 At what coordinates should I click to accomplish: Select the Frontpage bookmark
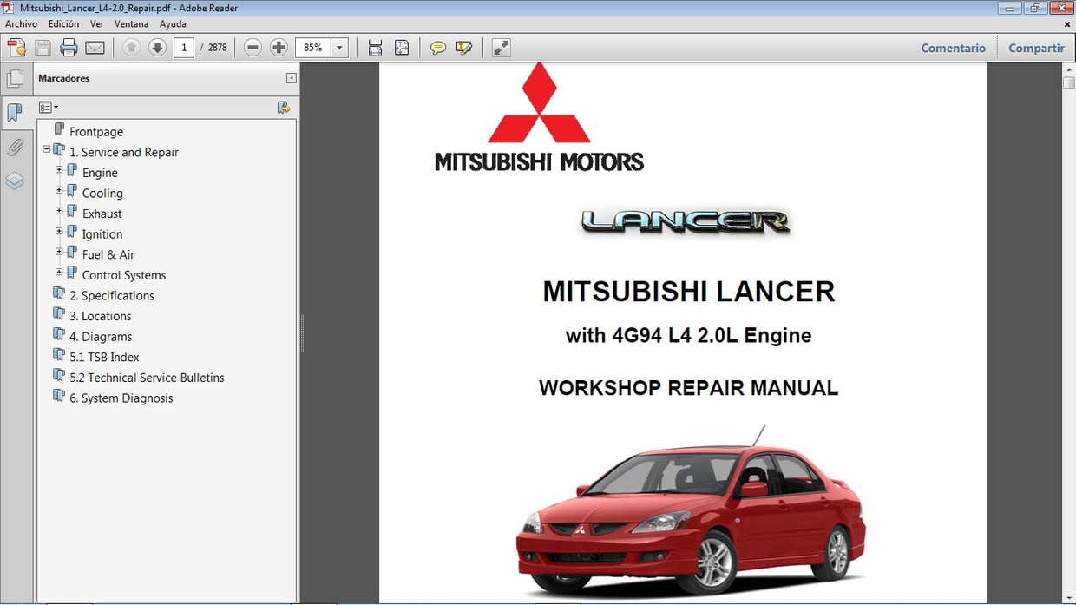click(x=96, y=132)
